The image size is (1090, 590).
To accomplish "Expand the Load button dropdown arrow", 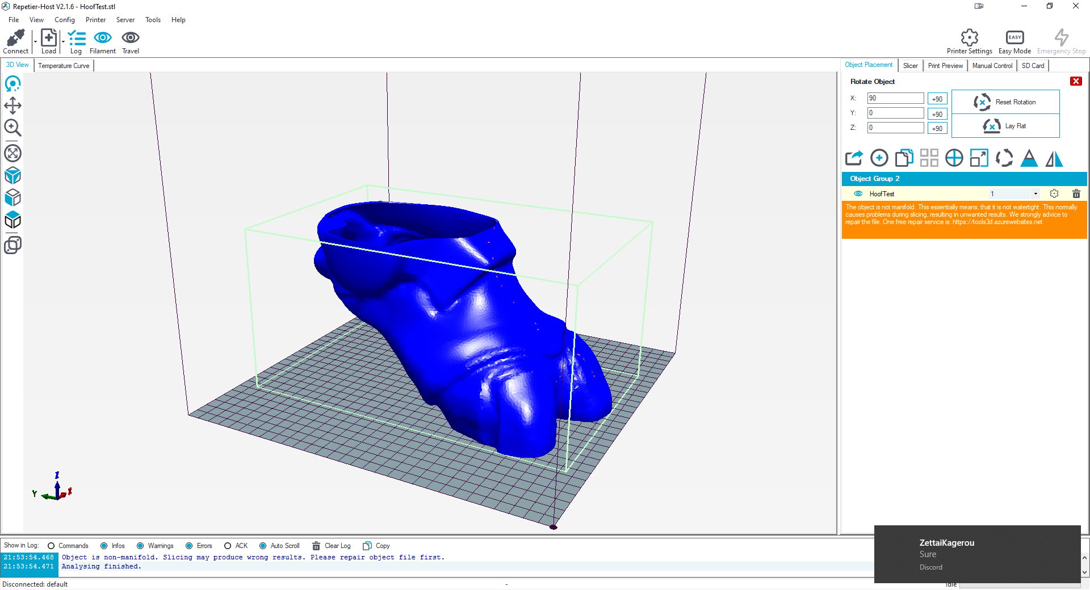I will (62, 42).
